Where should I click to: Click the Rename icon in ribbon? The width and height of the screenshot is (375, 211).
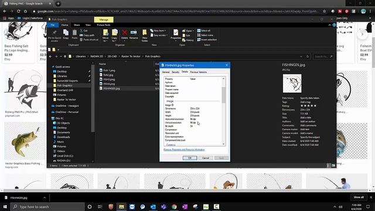point(134,33)
